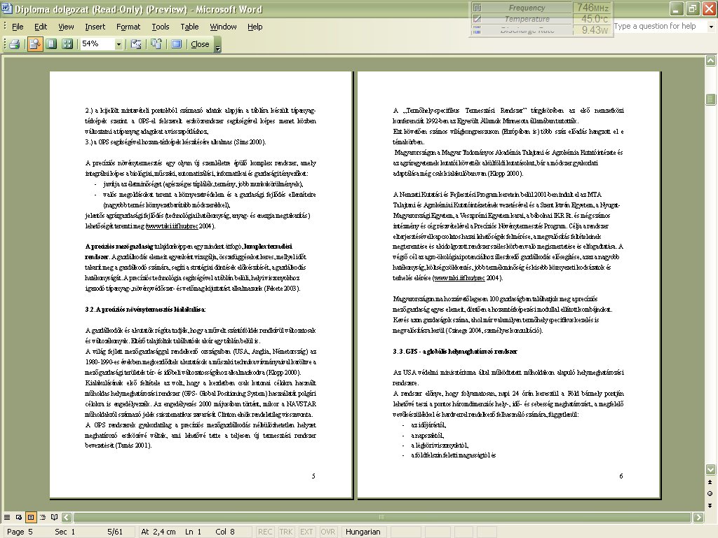Open the View menu

tap(66, 27)
